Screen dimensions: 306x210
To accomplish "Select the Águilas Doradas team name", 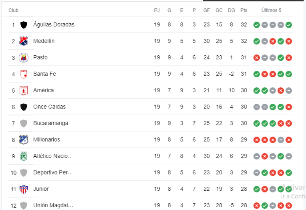I will pyautogui.click(x=54, y=25).
